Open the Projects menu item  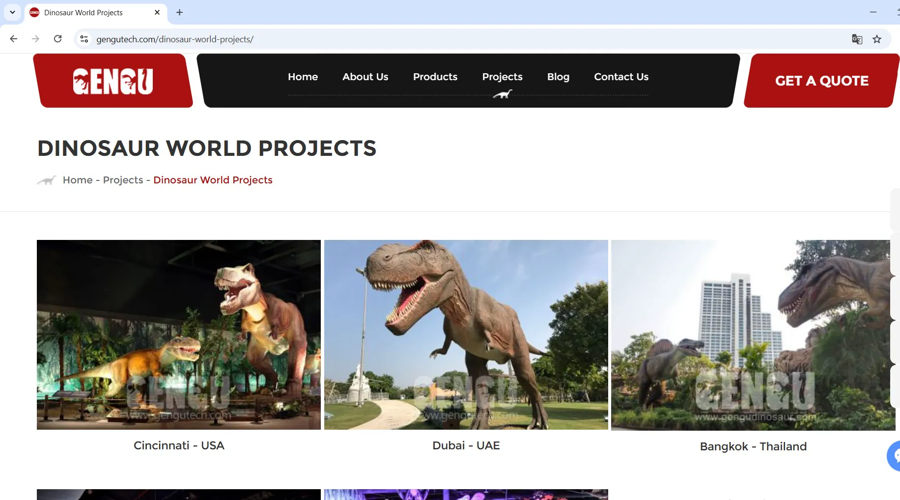502,77
